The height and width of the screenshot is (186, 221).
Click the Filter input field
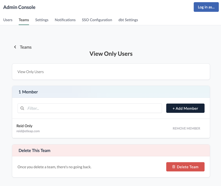(90, 108)
